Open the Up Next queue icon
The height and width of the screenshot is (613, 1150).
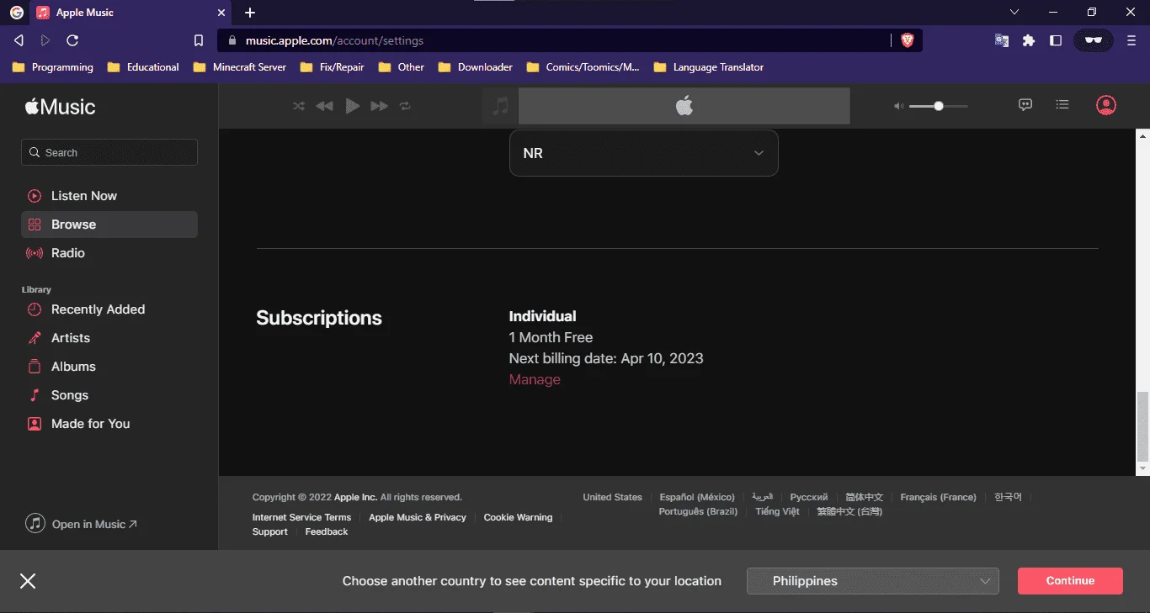click(1062, 105)
